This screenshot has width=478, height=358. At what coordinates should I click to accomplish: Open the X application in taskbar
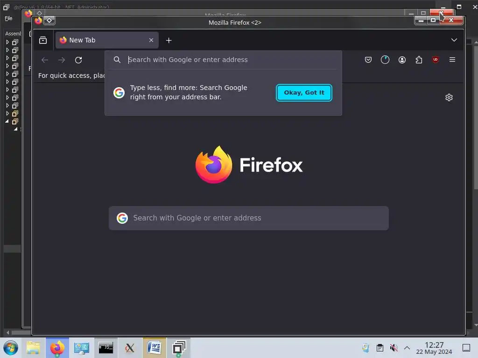coord(130,348)
